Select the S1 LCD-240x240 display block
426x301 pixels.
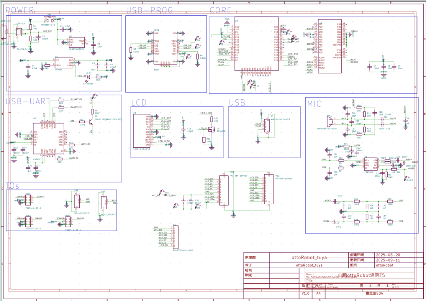(x=142, y=131)
